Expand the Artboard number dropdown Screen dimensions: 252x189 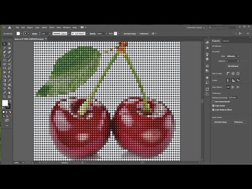233,61
